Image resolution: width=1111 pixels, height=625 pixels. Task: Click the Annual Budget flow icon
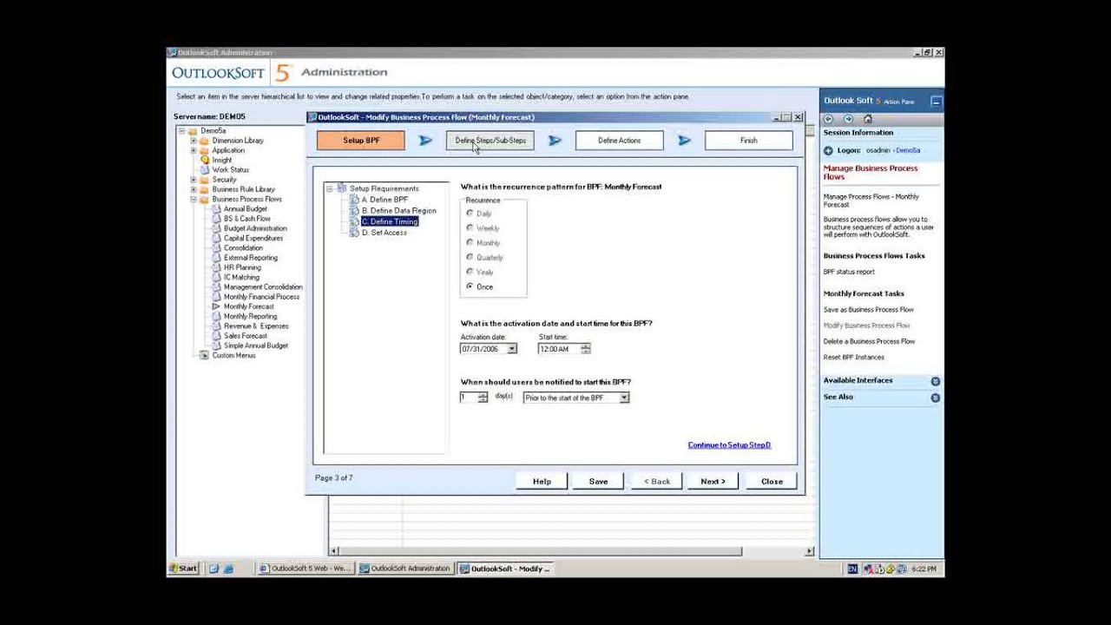tap(217, 209)
